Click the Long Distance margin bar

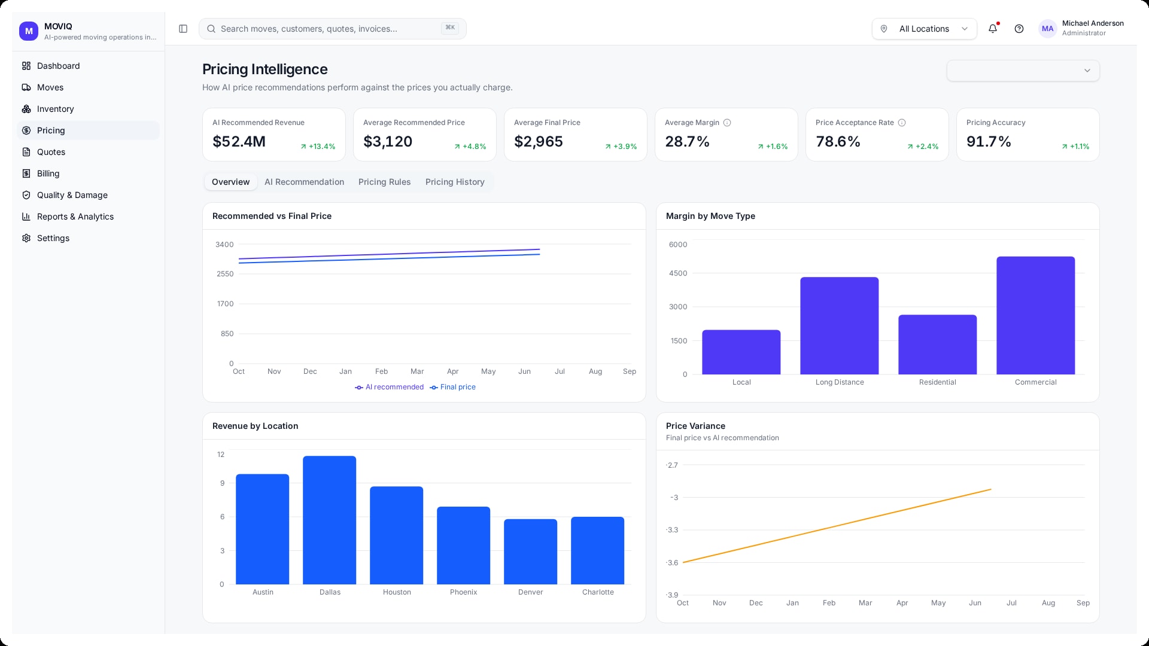click(840, 325)
